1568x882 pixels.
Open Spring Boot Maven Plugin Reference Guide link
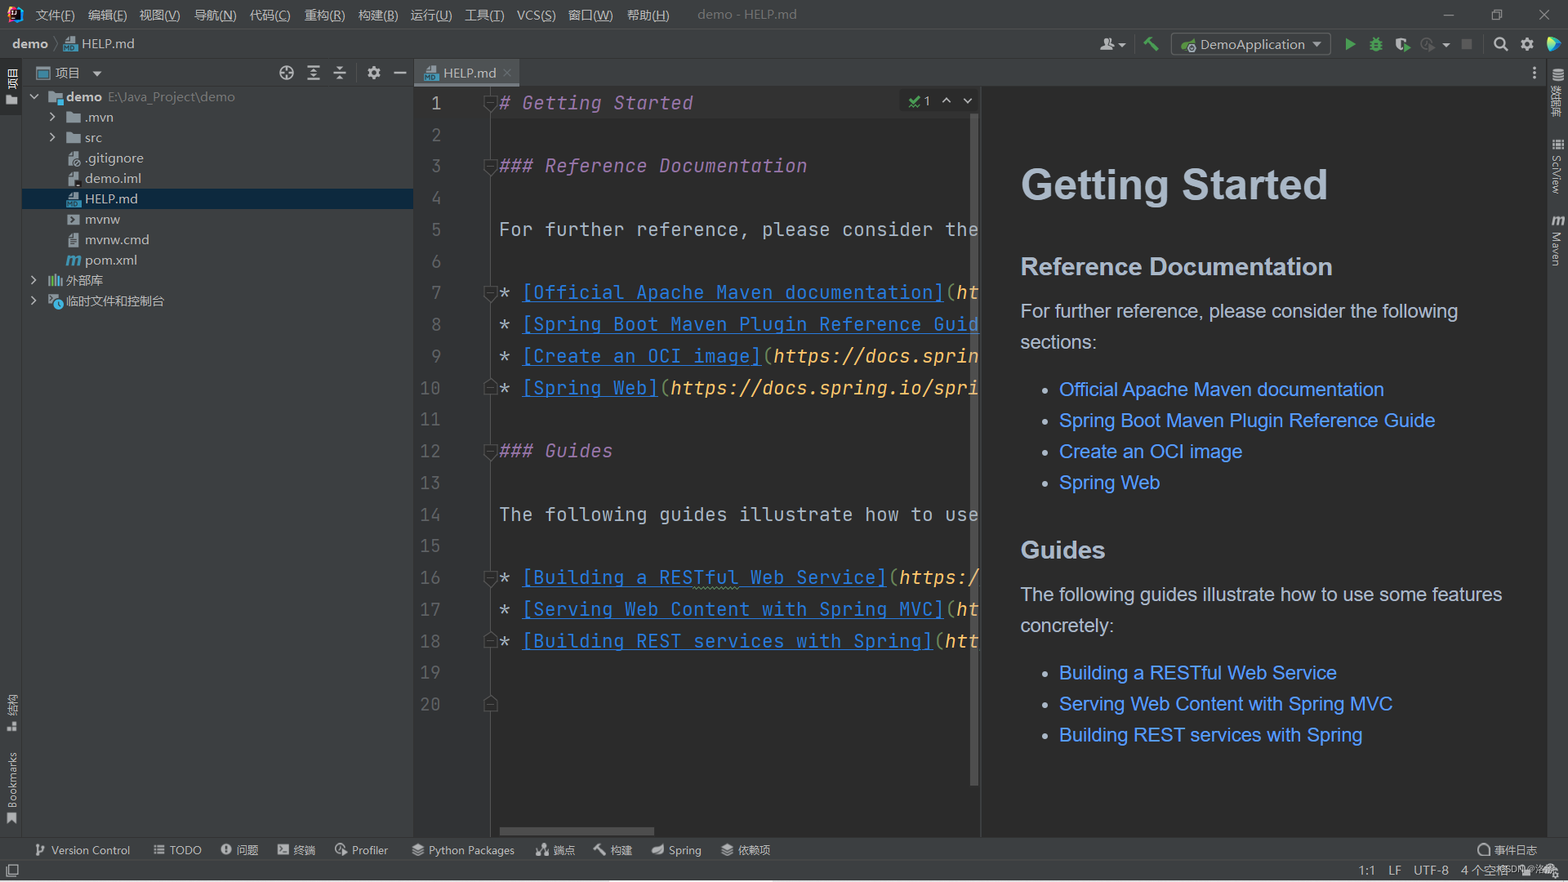(x=1246, y=421)
